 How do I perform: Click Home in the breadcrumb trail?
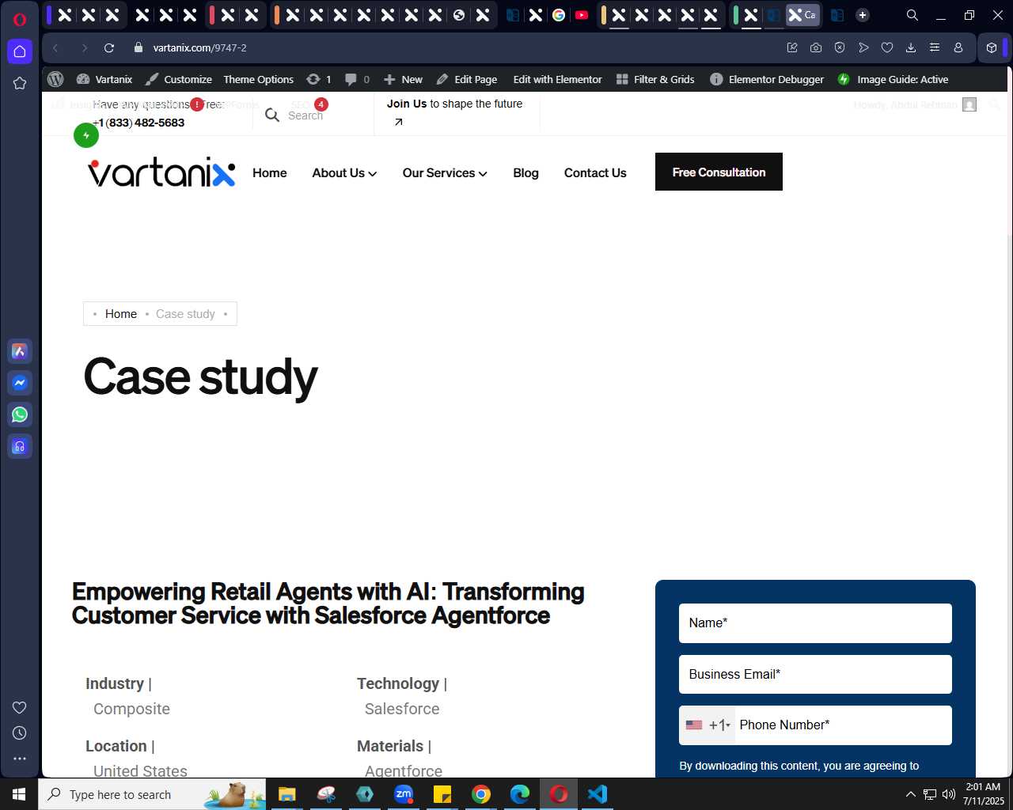click(121, 314)
